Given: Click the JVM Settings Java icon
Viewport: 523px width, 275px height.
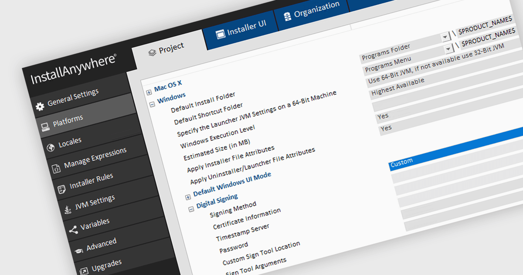Looking at the screenshot, I should tap(67, 209).
